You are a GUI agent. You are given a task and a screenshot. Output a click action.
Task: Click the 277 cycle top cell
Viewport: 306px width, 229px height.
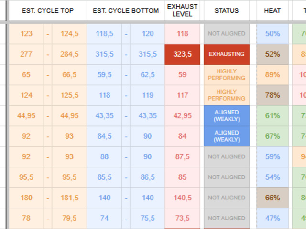[x=26, y=54]
